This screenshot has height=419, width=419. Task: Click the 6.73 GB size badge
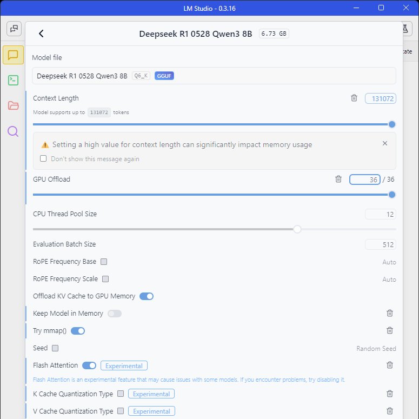tap(274, 34)
